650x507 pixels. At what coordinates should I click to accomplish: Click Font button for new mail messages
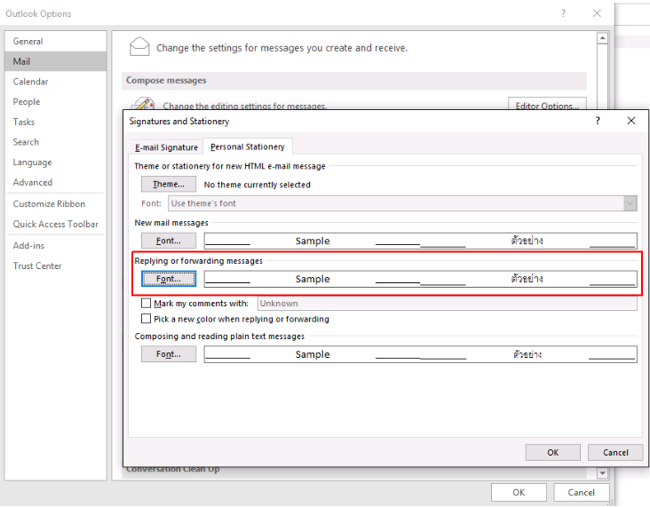point(169,241)
